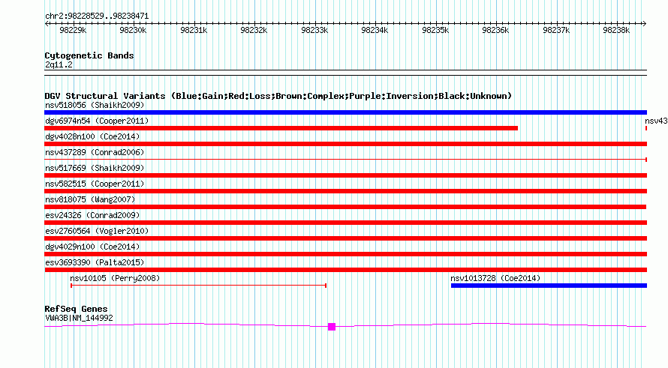Select the red bar of esv2760564
The image size is (668, 368).
[x=345, y=238]
